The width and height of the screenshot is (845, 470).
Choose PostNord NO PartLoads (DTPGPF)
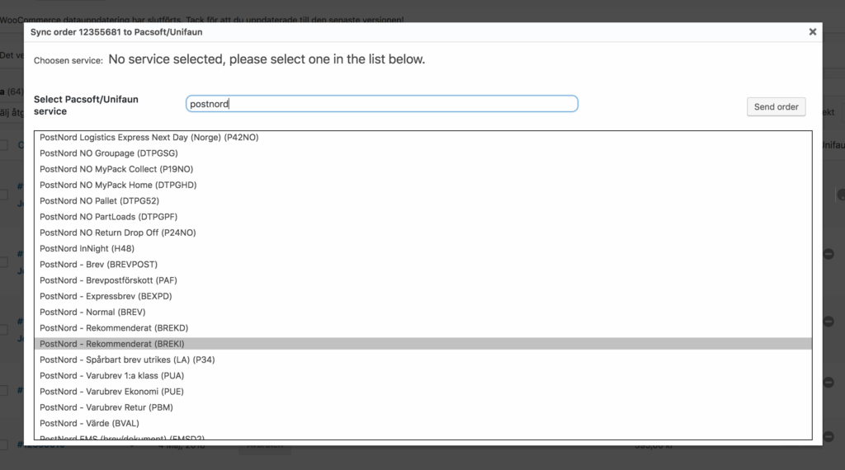pyautogui.click(x=108, y=217)
